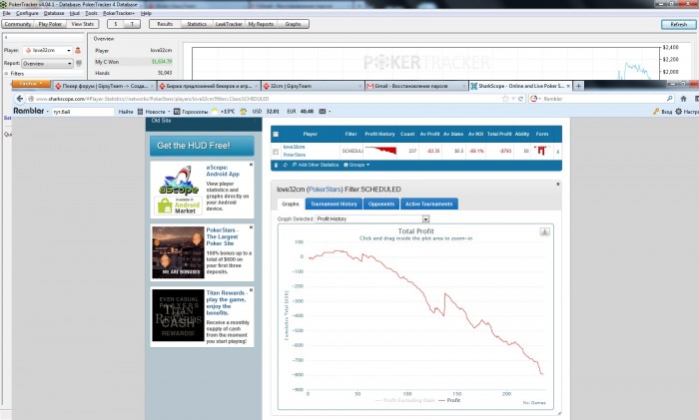Click the Rambler news icon
The width and height of the screenshot is (699, 420).
click(141, 112)
